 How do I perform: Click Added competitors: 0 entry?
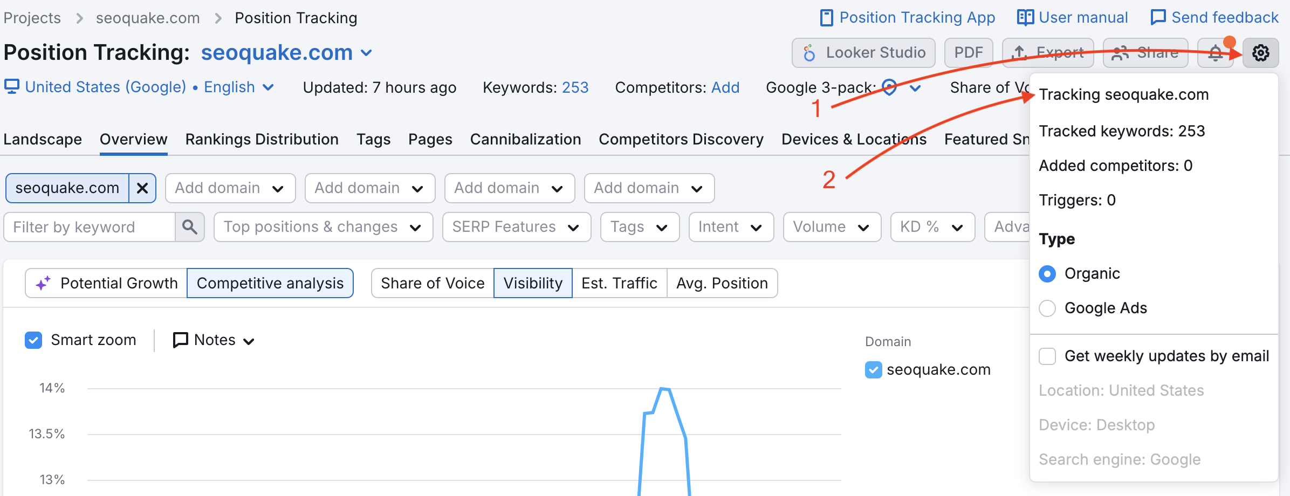pos(1115,166)
